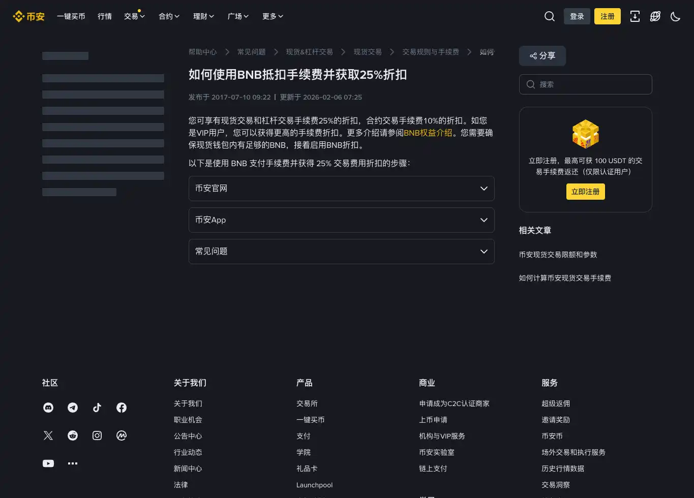Open the TikTok community icon

tap(97, 408)
